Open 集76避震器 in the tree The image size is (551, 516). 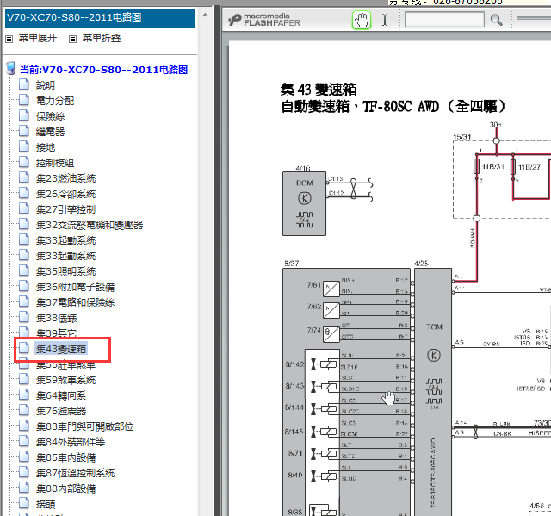(x=61, y=411)
